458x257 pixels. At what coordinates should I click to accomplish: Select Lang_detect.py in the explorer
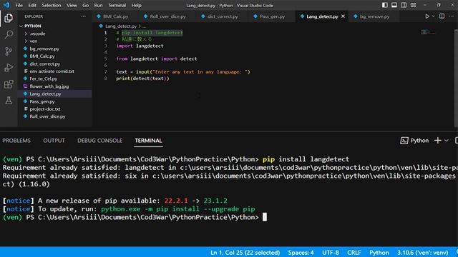[x=55, y=94]
